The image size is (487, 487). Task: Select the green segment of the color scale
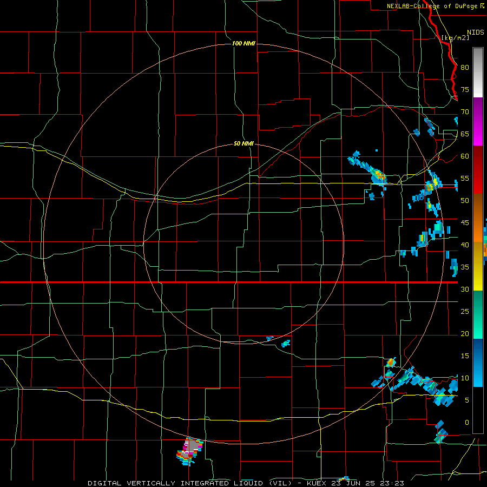click(478, 314)
